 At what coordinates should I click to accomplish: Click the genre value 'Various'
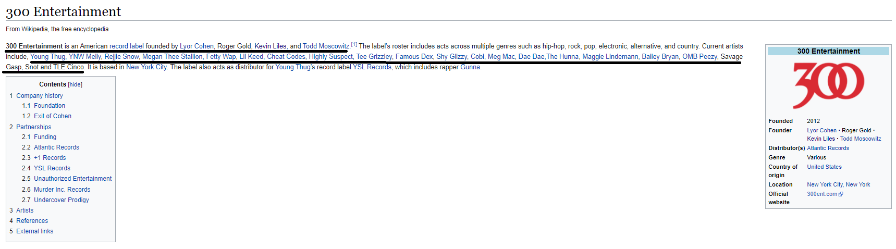pyautogui.click(x=817, y=158)
